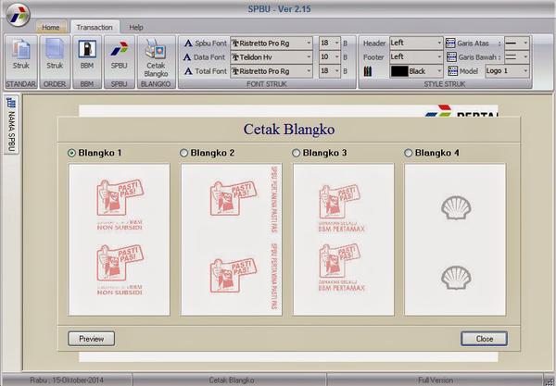Switch to the Transaction ribbon tab
Viewport: 556px width, 386px height.
(95, 27)
